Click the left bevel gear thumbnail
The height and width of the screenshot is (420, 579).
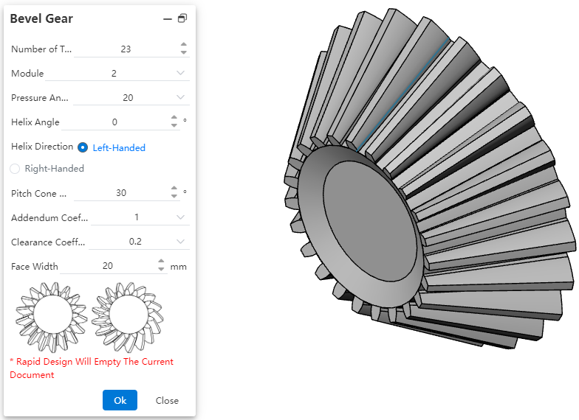[52, 317]
